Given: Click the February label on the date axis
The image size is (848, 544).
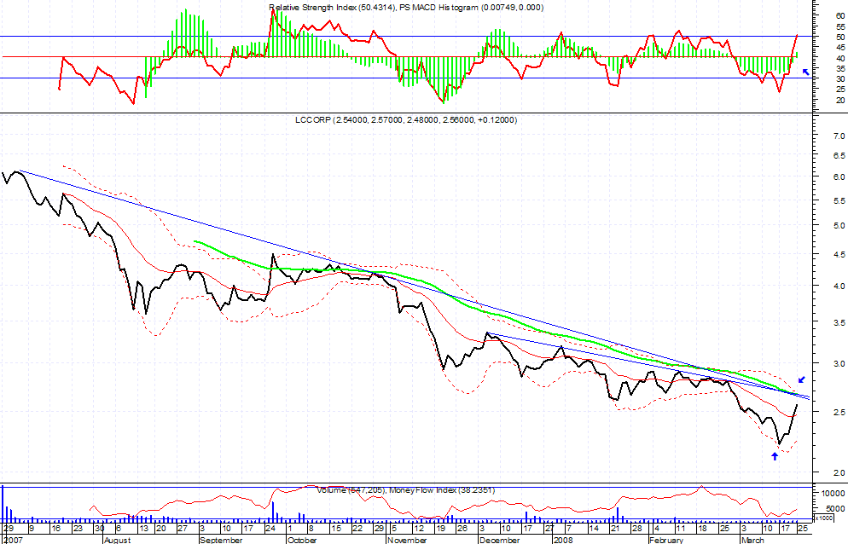Looking at the screenshot, I should [x=667, y=540].
